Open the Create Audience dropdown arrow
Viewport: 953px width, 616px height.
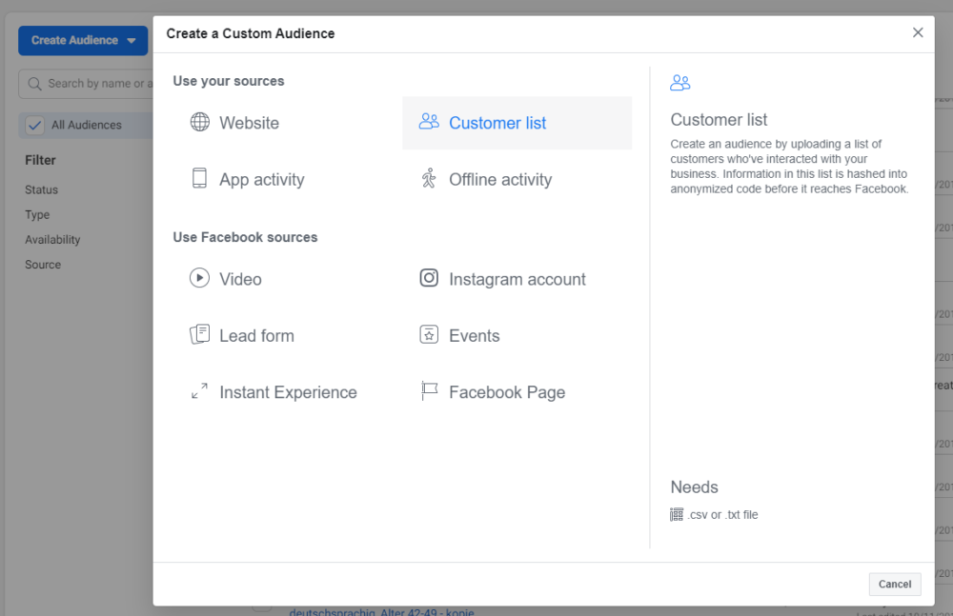[132, 41]
